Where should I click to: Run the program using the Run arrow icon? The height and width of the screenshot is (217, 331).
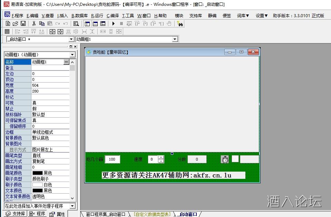click(114, 23)
